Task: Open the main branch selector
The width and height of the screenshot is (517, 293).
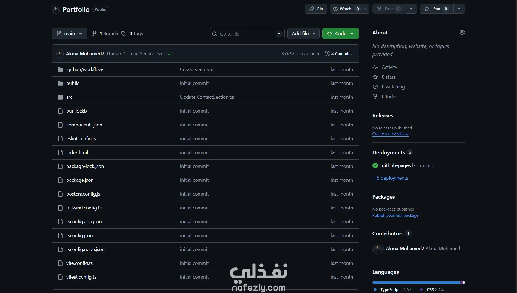Action: 70,34
